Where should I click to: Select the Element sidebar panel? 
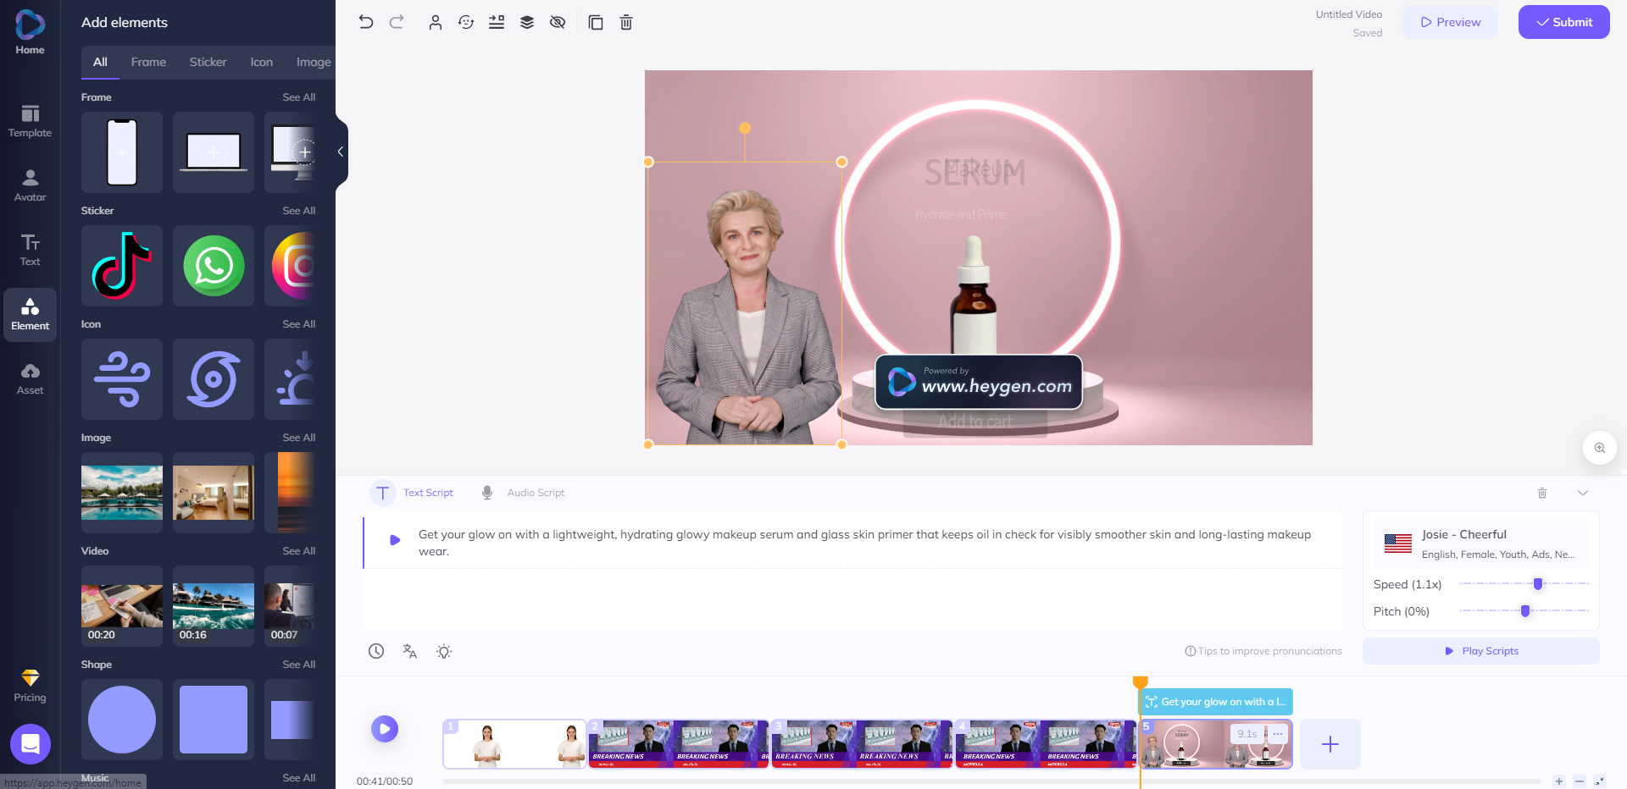coord(30,315)
